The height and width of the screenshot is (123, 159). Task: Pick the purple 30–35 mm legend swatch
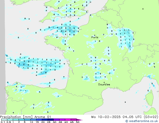coord(56,120)
